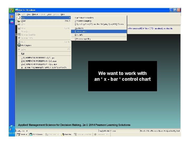Screen dimensions: 190x142
Task: Click the QM taskbar icon on left bar
Action: (x=12, y=22)
